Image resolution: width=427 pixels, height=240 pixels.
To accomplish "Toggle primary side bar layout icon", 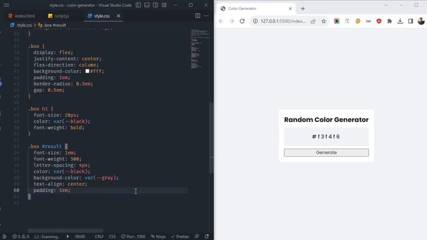I will pyautogui.click(x=138, y=5).
